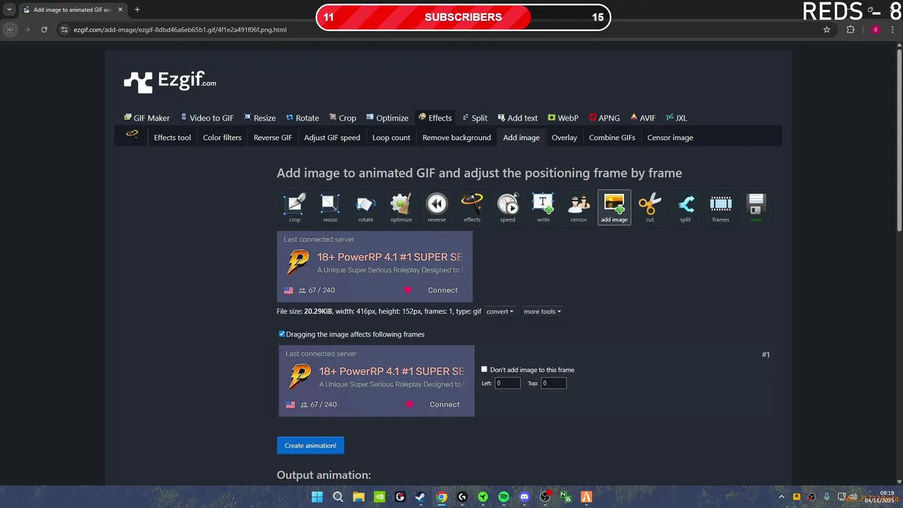This screenshot has width=903, height=508.
Task: Open the browser tab search dropdown arrow
Action: tap(9, 10)
